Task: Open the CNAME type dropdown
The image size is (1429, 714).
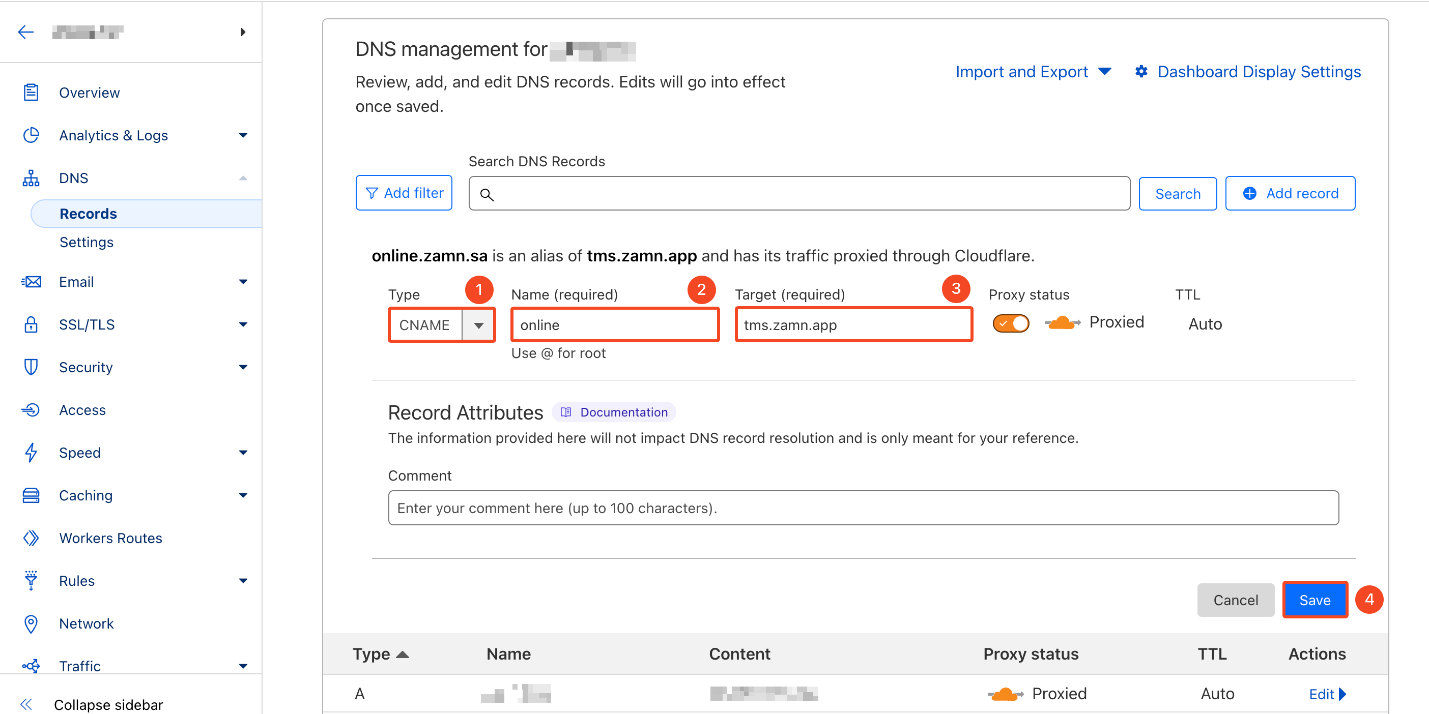Action: click(x=478, y=325)
